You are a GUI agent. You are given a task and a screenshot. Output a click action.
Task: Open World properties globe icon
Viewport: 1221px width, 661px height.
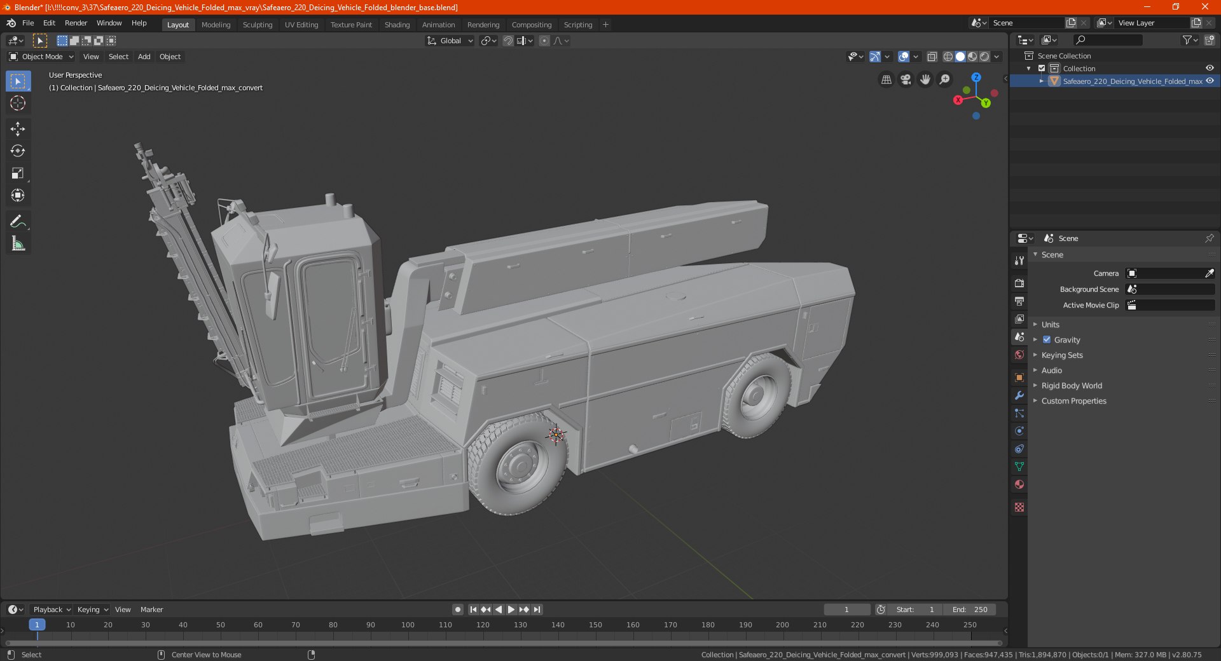1019,355
